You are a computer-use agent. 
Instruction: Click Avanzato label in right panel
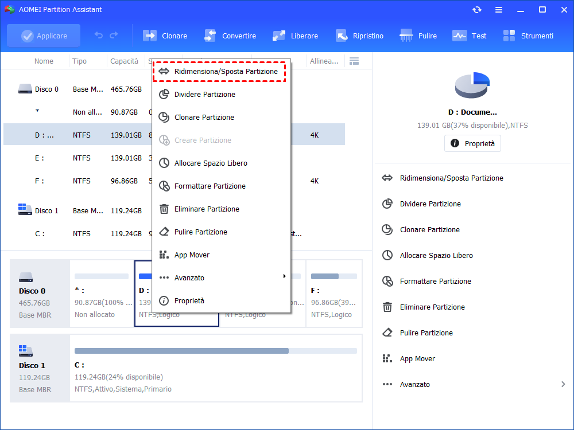pos(415,385)
